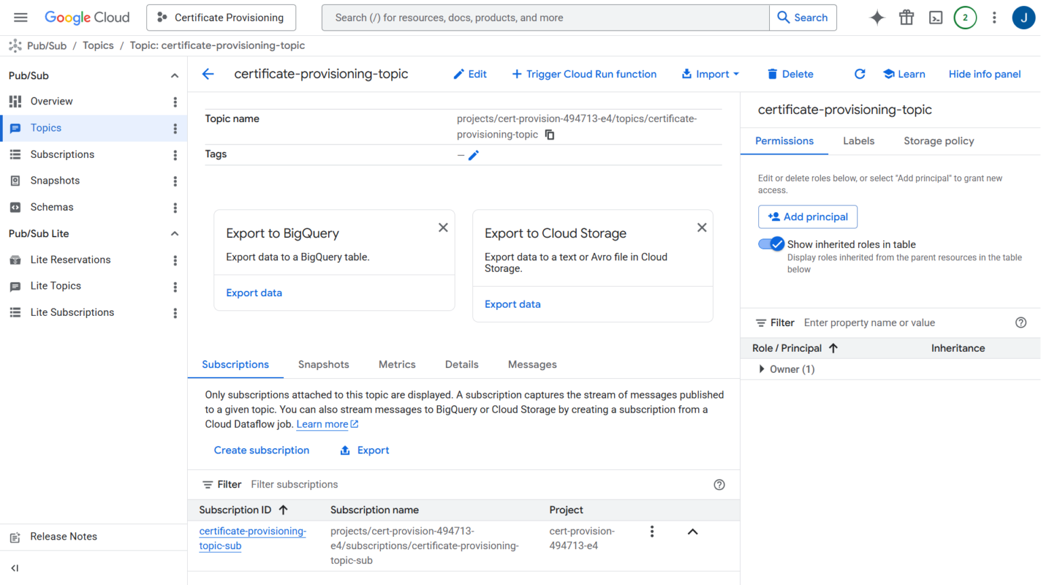Screen dimensions: 1041x585
Task: Go back with the arrow beside topic name
Action: coord(208,74)
